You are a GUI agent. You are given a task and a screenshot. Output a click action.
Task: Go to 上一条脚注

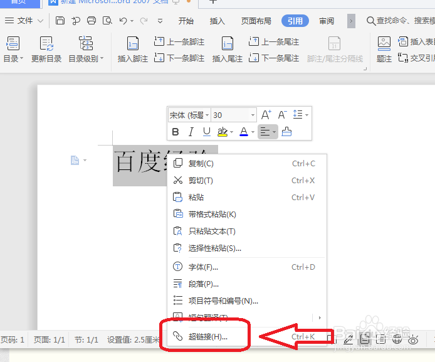click(179, 42)
